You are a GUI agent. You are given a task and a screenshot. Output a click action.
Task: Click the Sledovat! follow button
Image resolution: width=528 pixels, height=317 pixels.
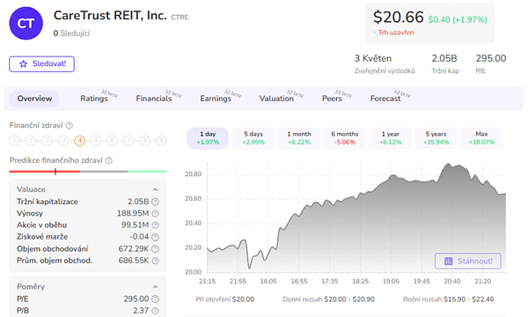(x=41, y=64)
